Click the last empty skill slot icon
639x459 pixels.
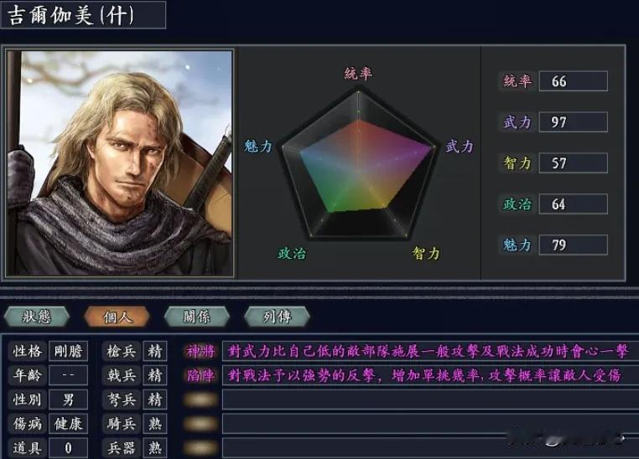(x=200, y=447)
